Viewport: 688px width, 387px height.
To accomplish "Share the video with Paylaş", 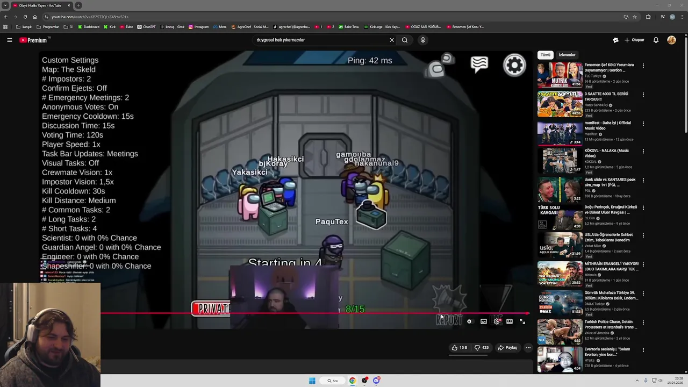I will pos(507,348).
